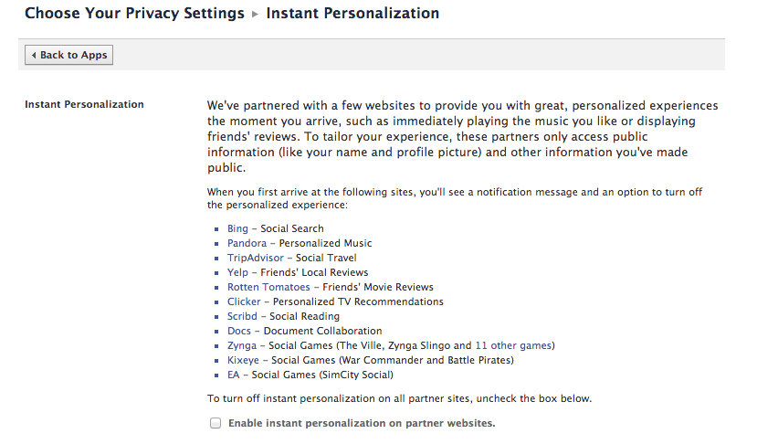Open the Zynga link
This screenshot has width=778, height=444.
(x=242, y=345)
